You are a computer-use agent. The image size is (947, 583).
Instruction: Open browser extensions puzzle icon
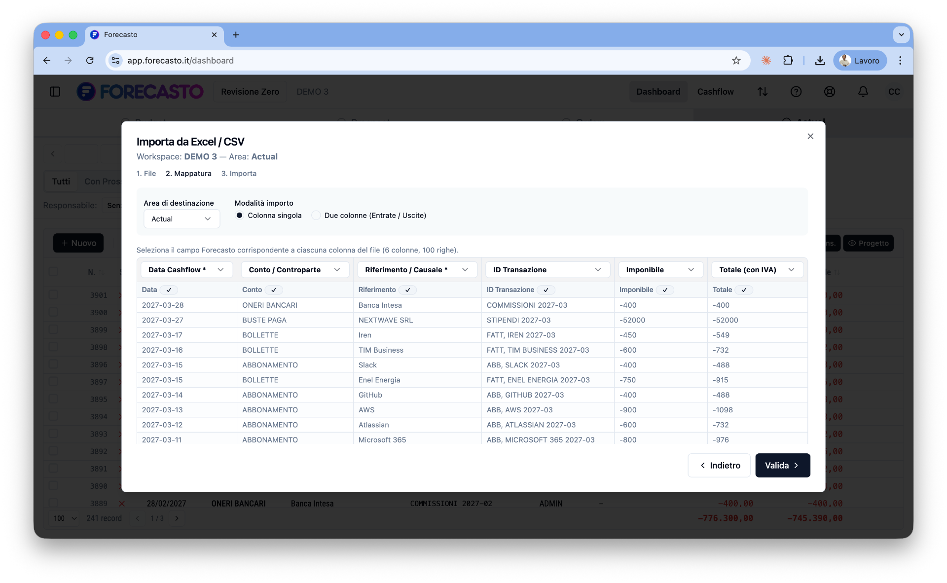[788, 61]
